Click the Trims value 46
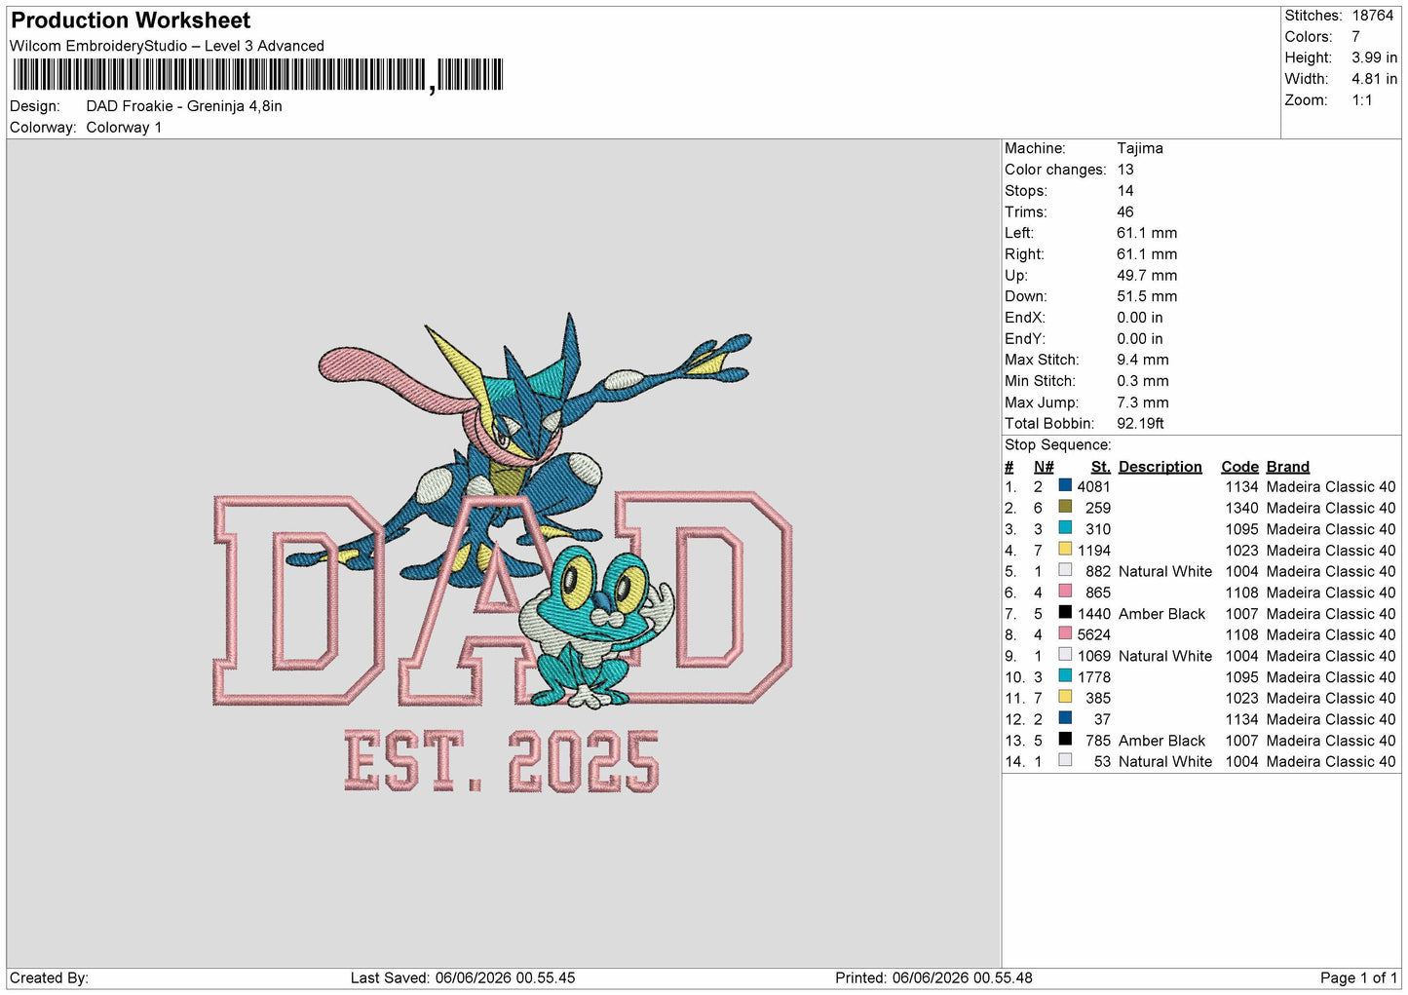1408x995 pixels. point(1124,211)
